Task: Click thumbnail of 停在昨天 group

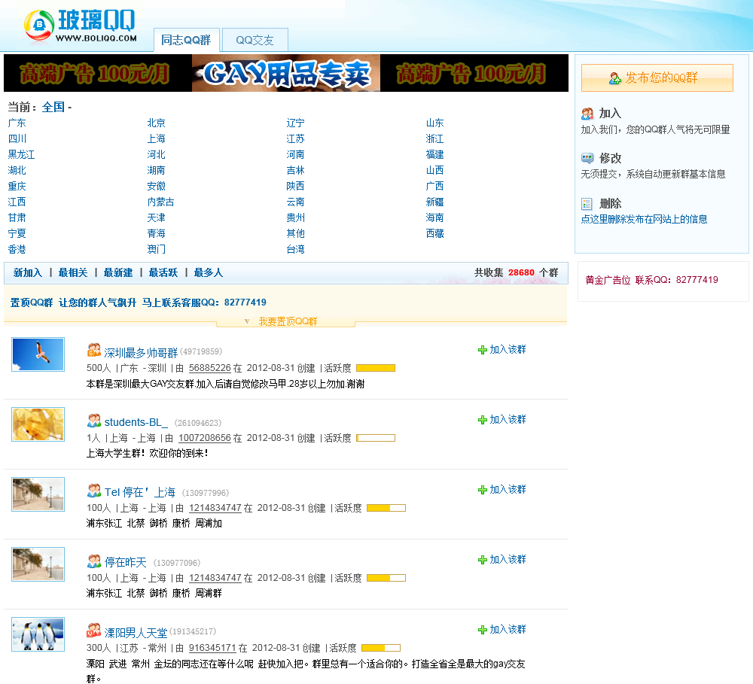Action: point(38,564)
